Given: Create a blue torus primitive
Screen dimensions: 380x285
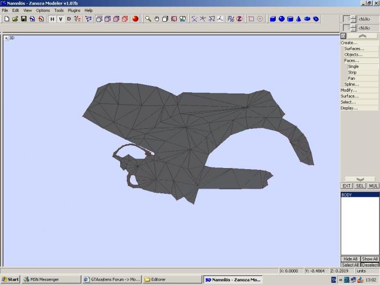Looking at the screenshot, I should pos(307,19).
